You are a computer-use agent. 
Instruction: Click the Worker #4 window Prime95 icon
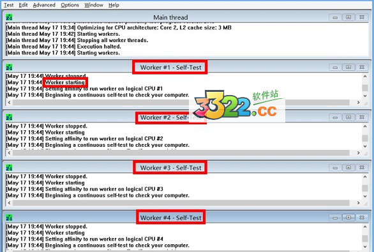click(x=9, y=218)
